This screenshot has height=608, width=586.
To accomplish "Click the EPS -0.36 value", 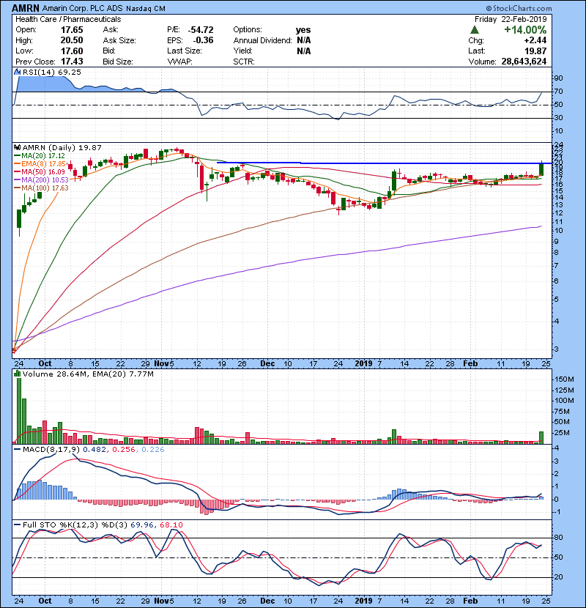I will coord(203,40).
